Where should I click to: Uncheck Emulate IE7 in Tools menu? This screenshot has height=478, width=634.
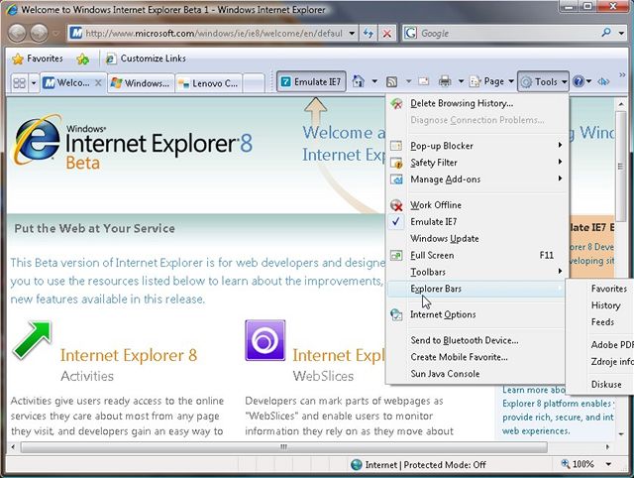tap(478, 222)
